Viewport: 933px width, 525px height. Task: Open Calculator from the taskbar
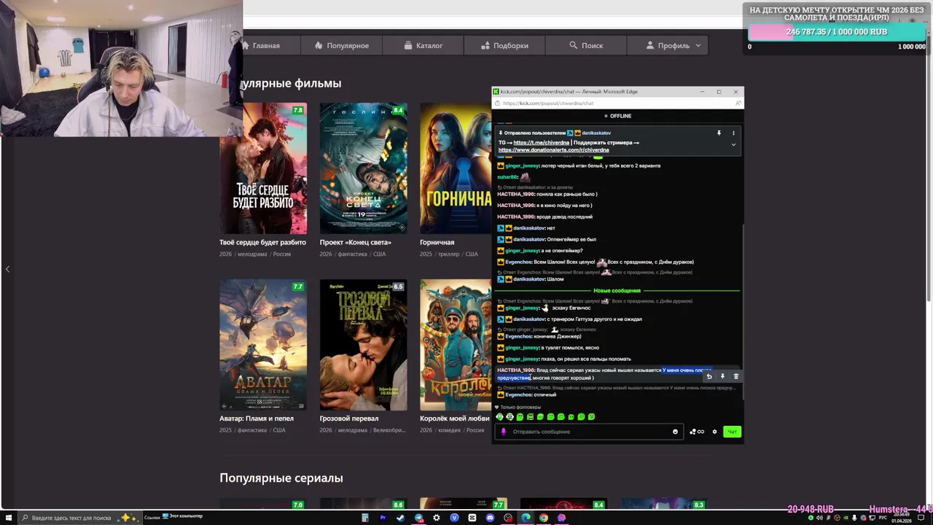pyautogui.click(x=365, y=518)
